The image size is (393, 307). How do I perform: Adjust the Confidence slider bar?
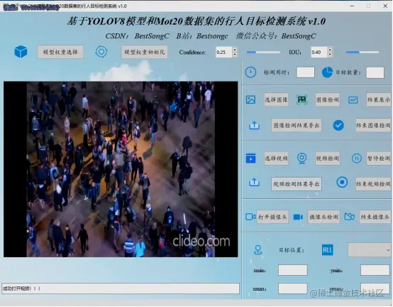click(263, 52)
